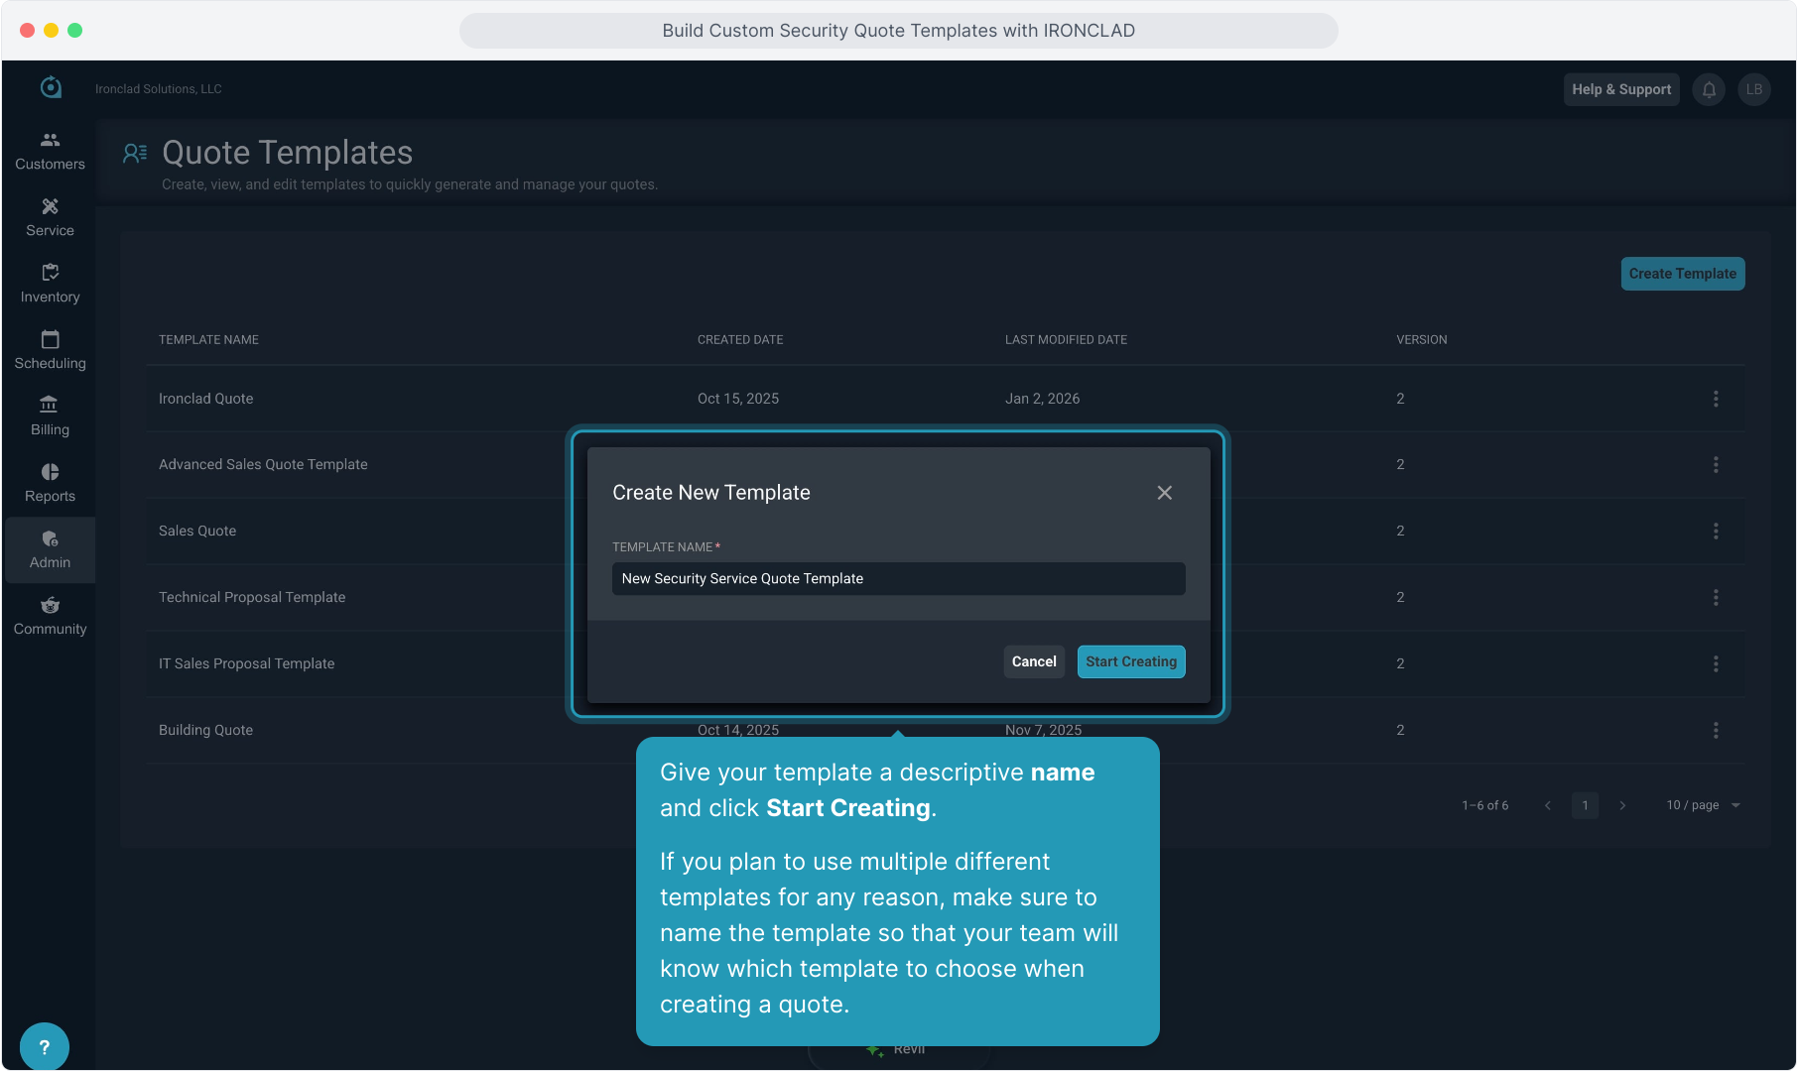Open the Scheduling calendar section
Viewport: 1798px width, 1071px height.
50,351
